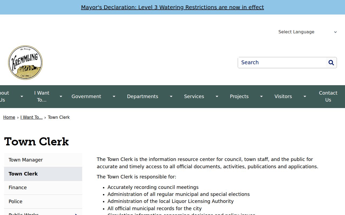Open Mayor's Declaration watering restrictions link
Screen dimensions: 345x215
[172, 7]
